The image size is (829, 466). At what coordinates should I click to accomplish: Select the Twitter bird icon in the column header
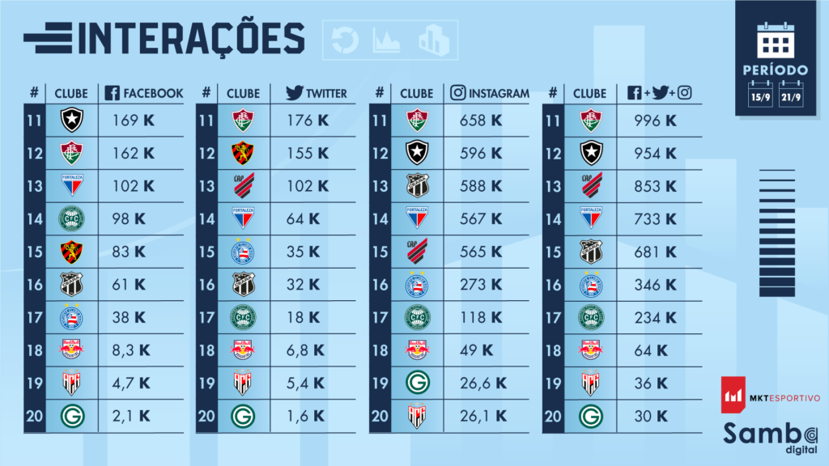point(295,93)
